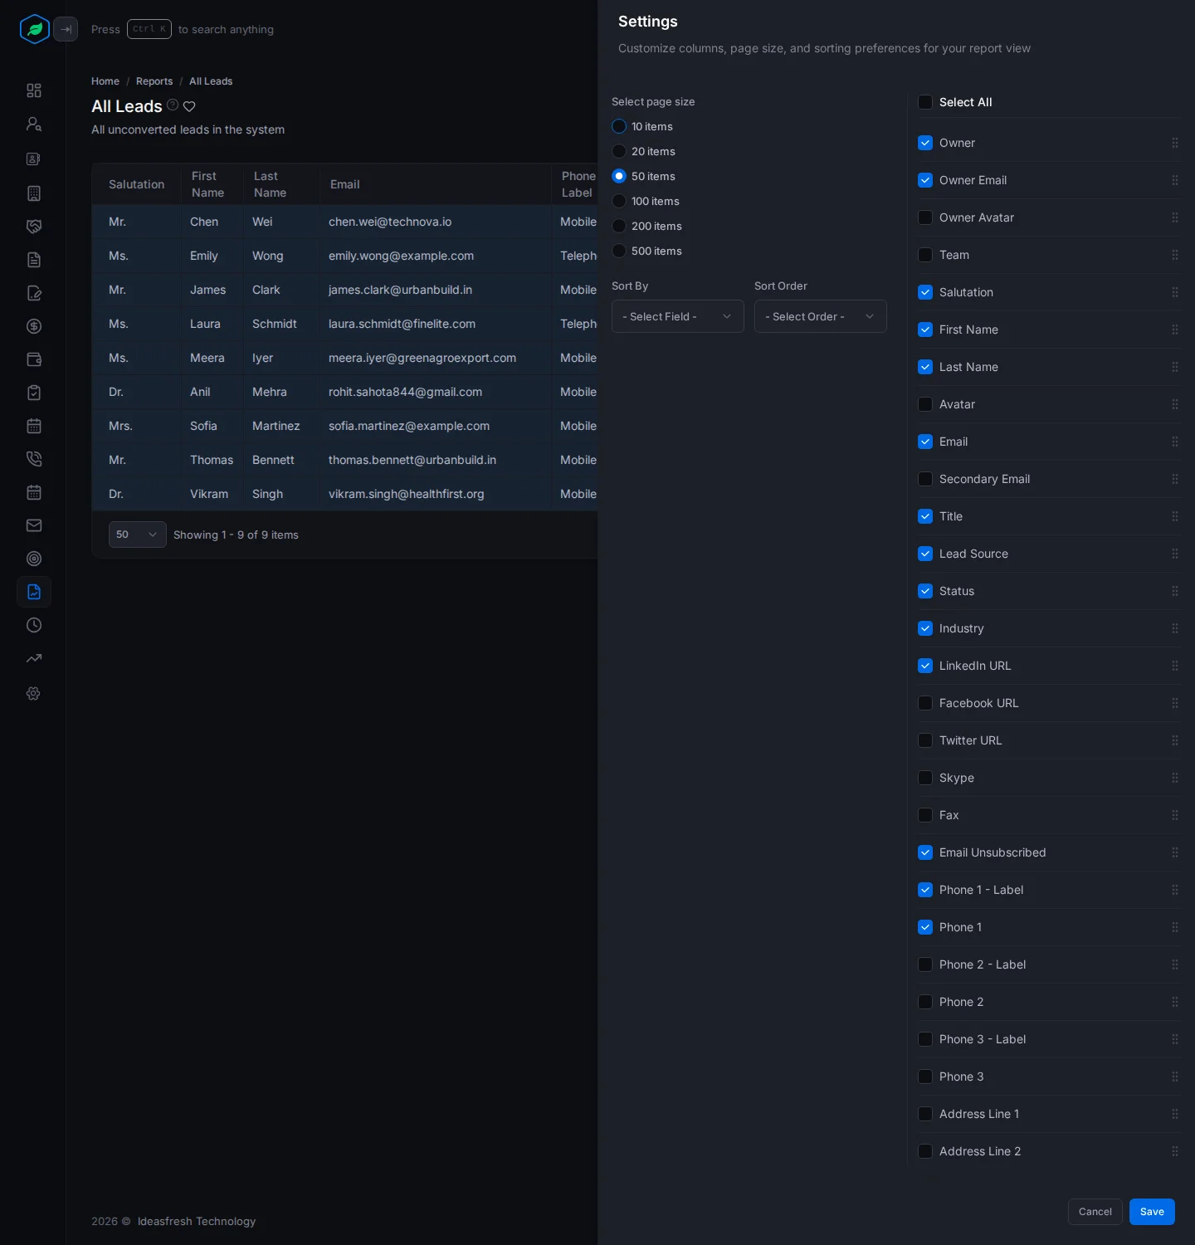Click the help question icon next to All Leads

(x=173, y=105)
